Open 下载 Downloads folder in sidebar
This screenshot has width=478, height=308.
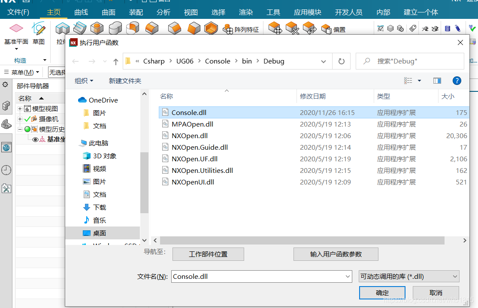(94, 208)
